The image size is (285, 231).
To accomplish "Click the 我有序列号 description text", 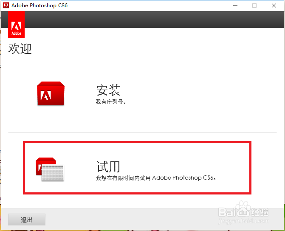I will 111,101.
